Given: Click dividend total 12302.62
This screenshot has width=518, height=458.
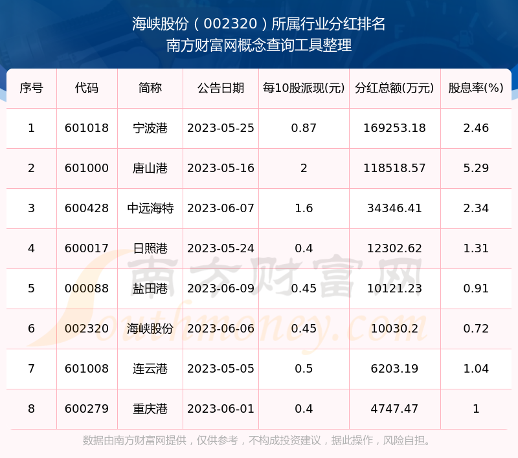Looking at the screenshot, I should (394, 248).
